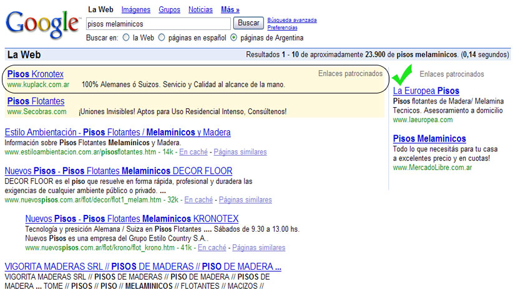This screenshot has height=289, width=513.
Task: Open Páginas similares for estiloambientacion result
Action: (240, 152)
